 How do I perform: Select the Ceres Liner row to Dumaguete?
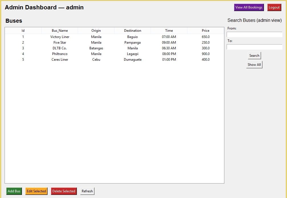point(60,60)
